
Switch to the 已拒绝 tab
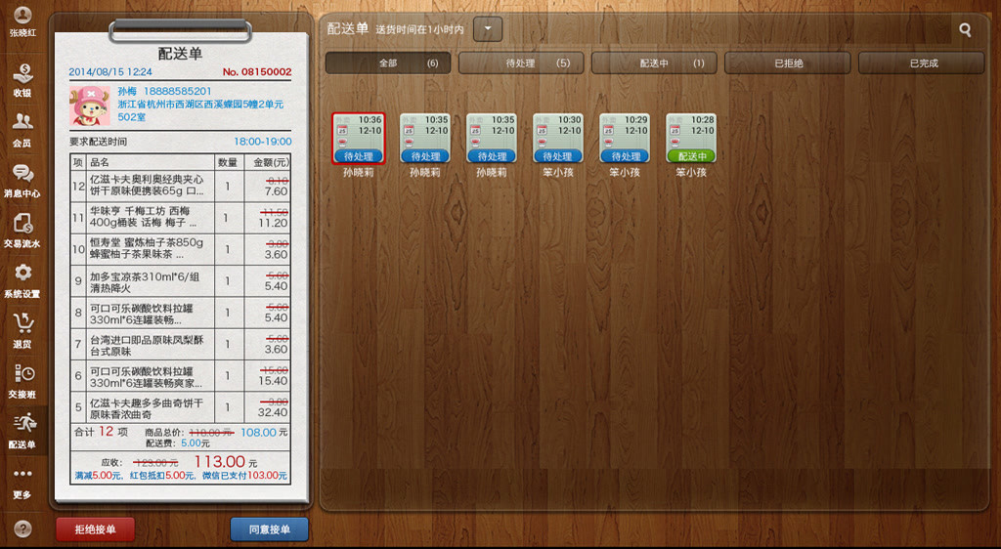[788, 63]
